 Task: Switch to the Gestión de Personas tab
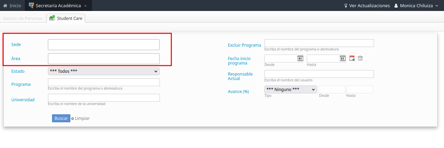23,19
